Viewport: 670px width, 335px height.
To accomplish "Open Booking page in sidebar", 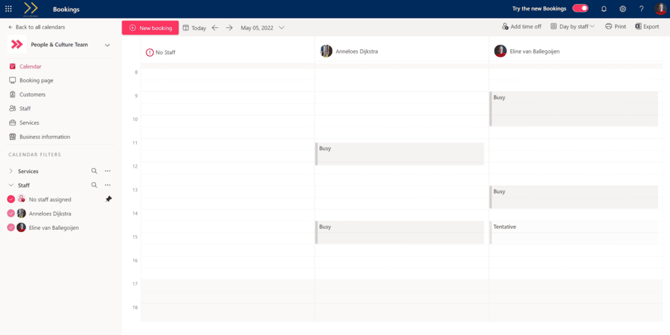I will 31,80.
